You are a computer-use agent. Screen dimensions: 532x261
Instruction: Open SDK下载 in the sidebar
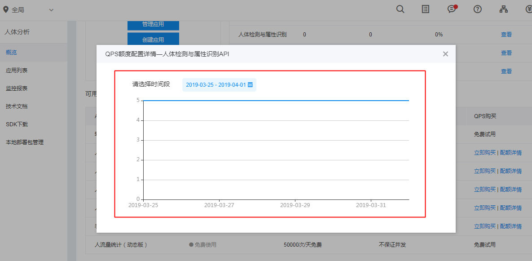pyautogui.click(x=17, y=124)
